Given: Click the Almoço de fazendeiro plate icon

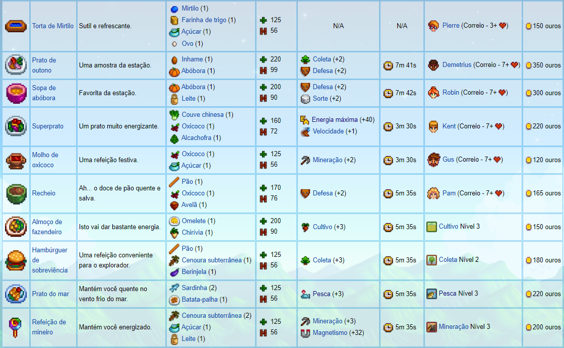Looking at the screenshot, I should 16,227.
